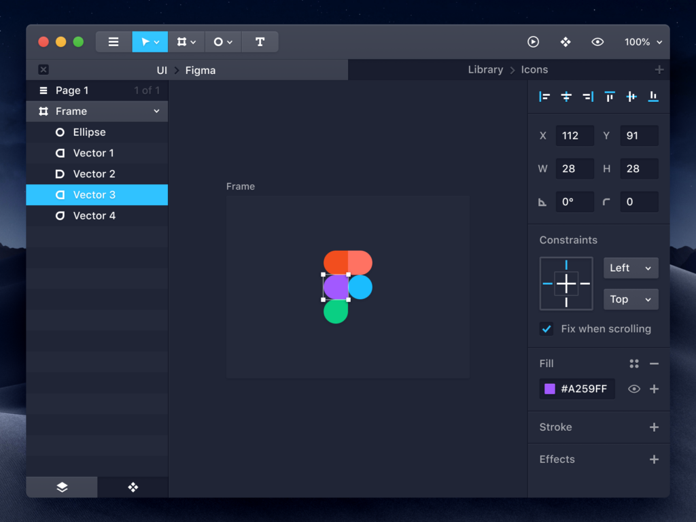The height and width of the screenshot is (522, 696).
Task: Click the purple fill color swatch
Action: coord(550,389)
